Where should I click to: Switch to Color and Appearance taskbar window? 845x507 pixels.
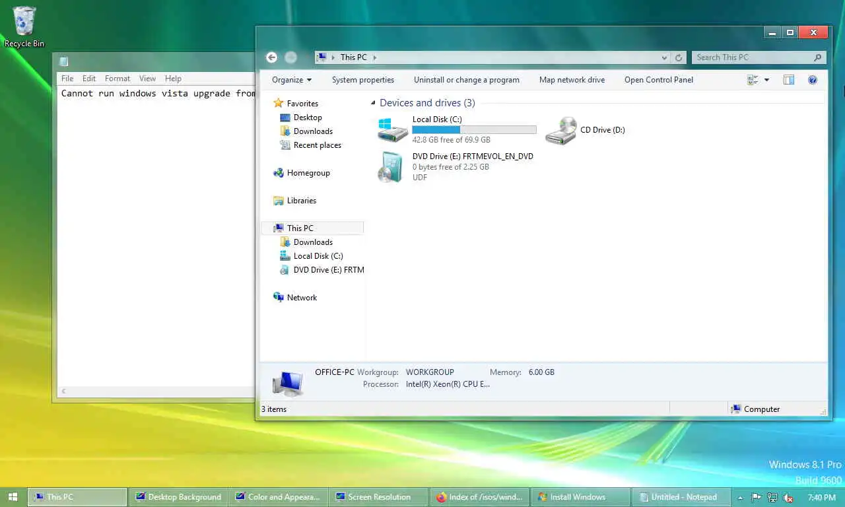pos(279,497)
